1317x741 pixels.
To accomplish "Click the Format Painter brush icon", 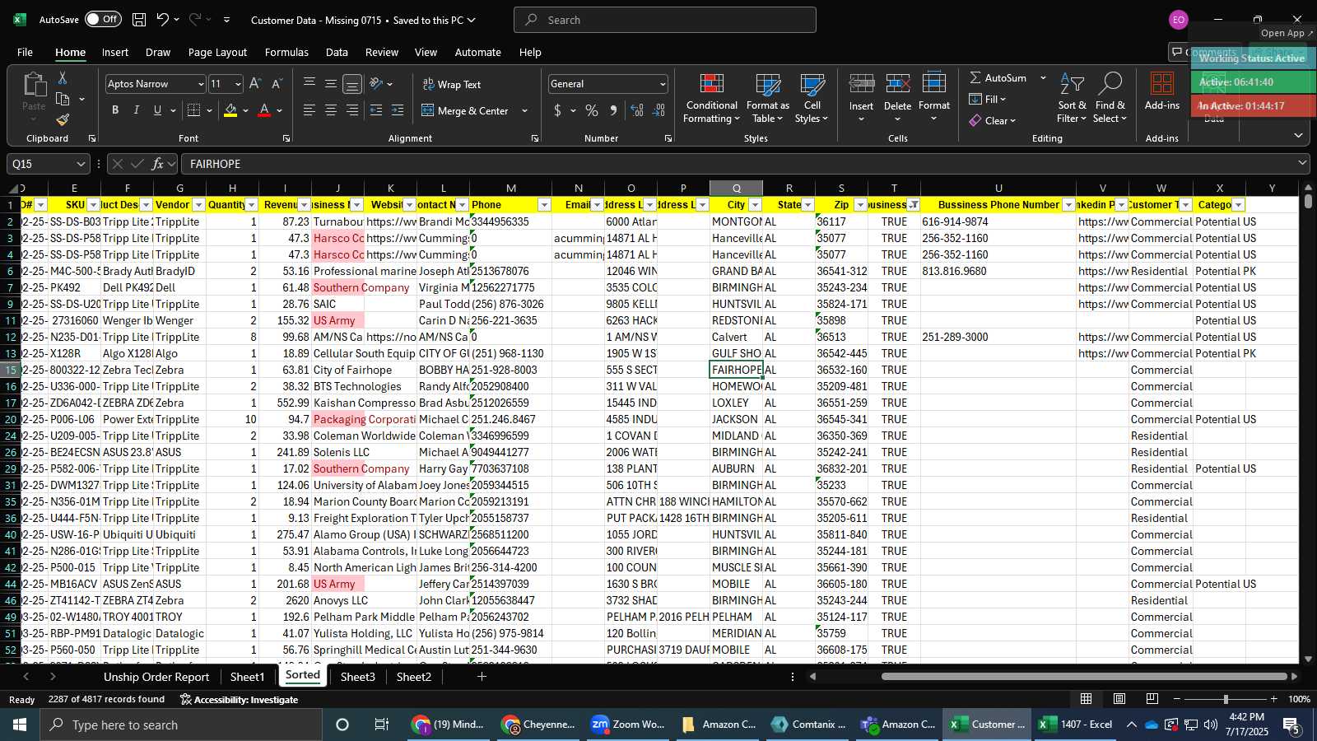I will [x=63, y=119].
